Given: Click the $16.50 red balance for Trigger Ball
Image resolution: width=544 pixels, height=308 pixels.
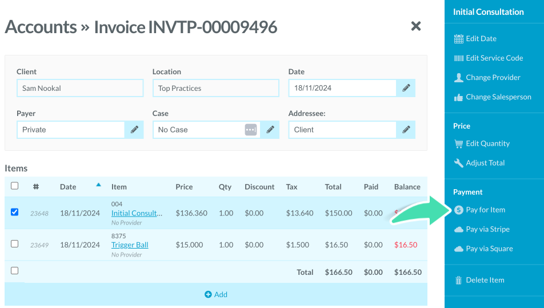Looking at the screenshot, I should tap(406, 245).
